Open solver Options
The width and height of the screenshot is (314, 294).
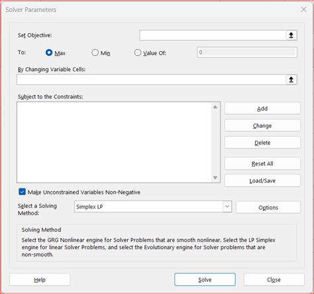[x=268, y=207]
